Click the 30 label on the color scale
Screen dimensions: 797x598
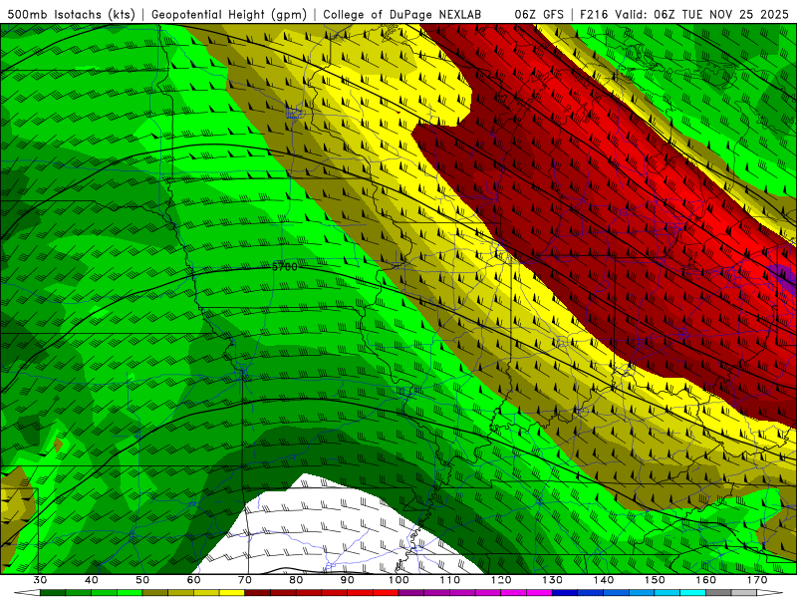40,580
